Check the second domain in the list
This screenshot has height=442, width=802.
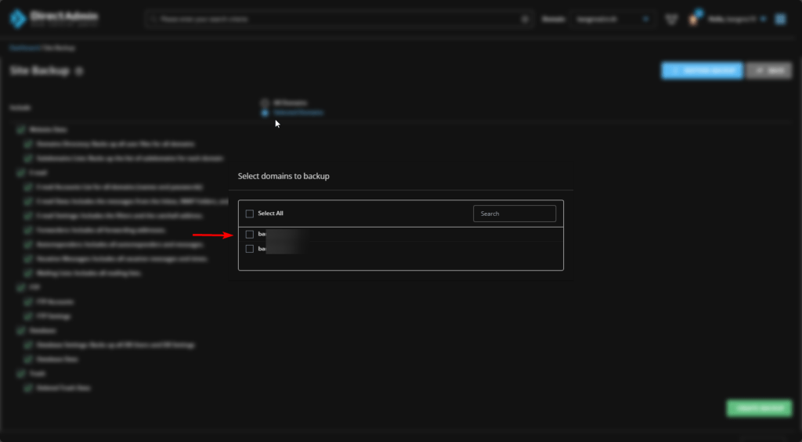249,249
